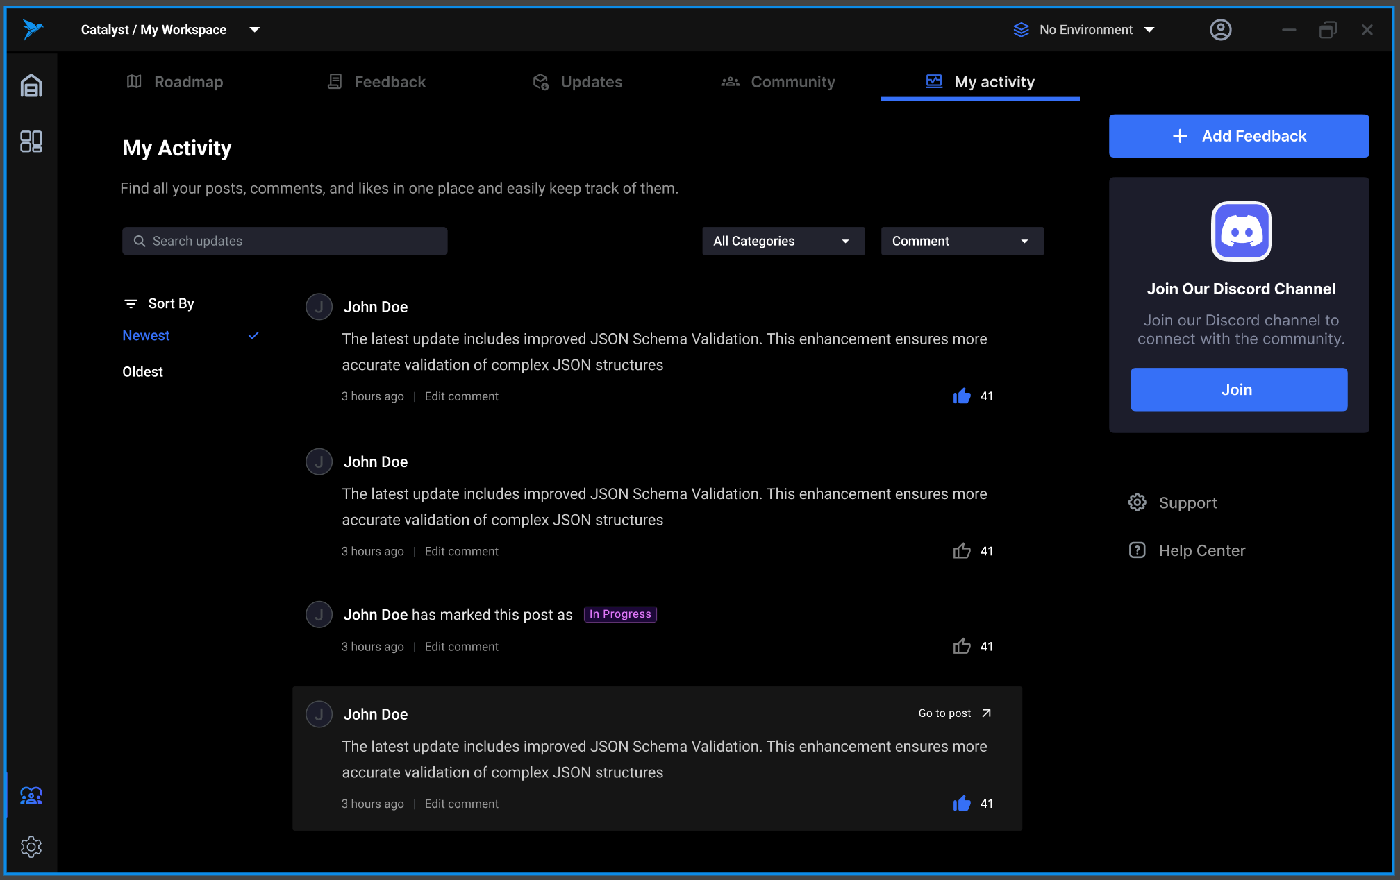The width and height of the screenshot is (1400, 880).
Task: Click the Add Feedback button
Action: pyautogui.click(x=1238, y=136)
